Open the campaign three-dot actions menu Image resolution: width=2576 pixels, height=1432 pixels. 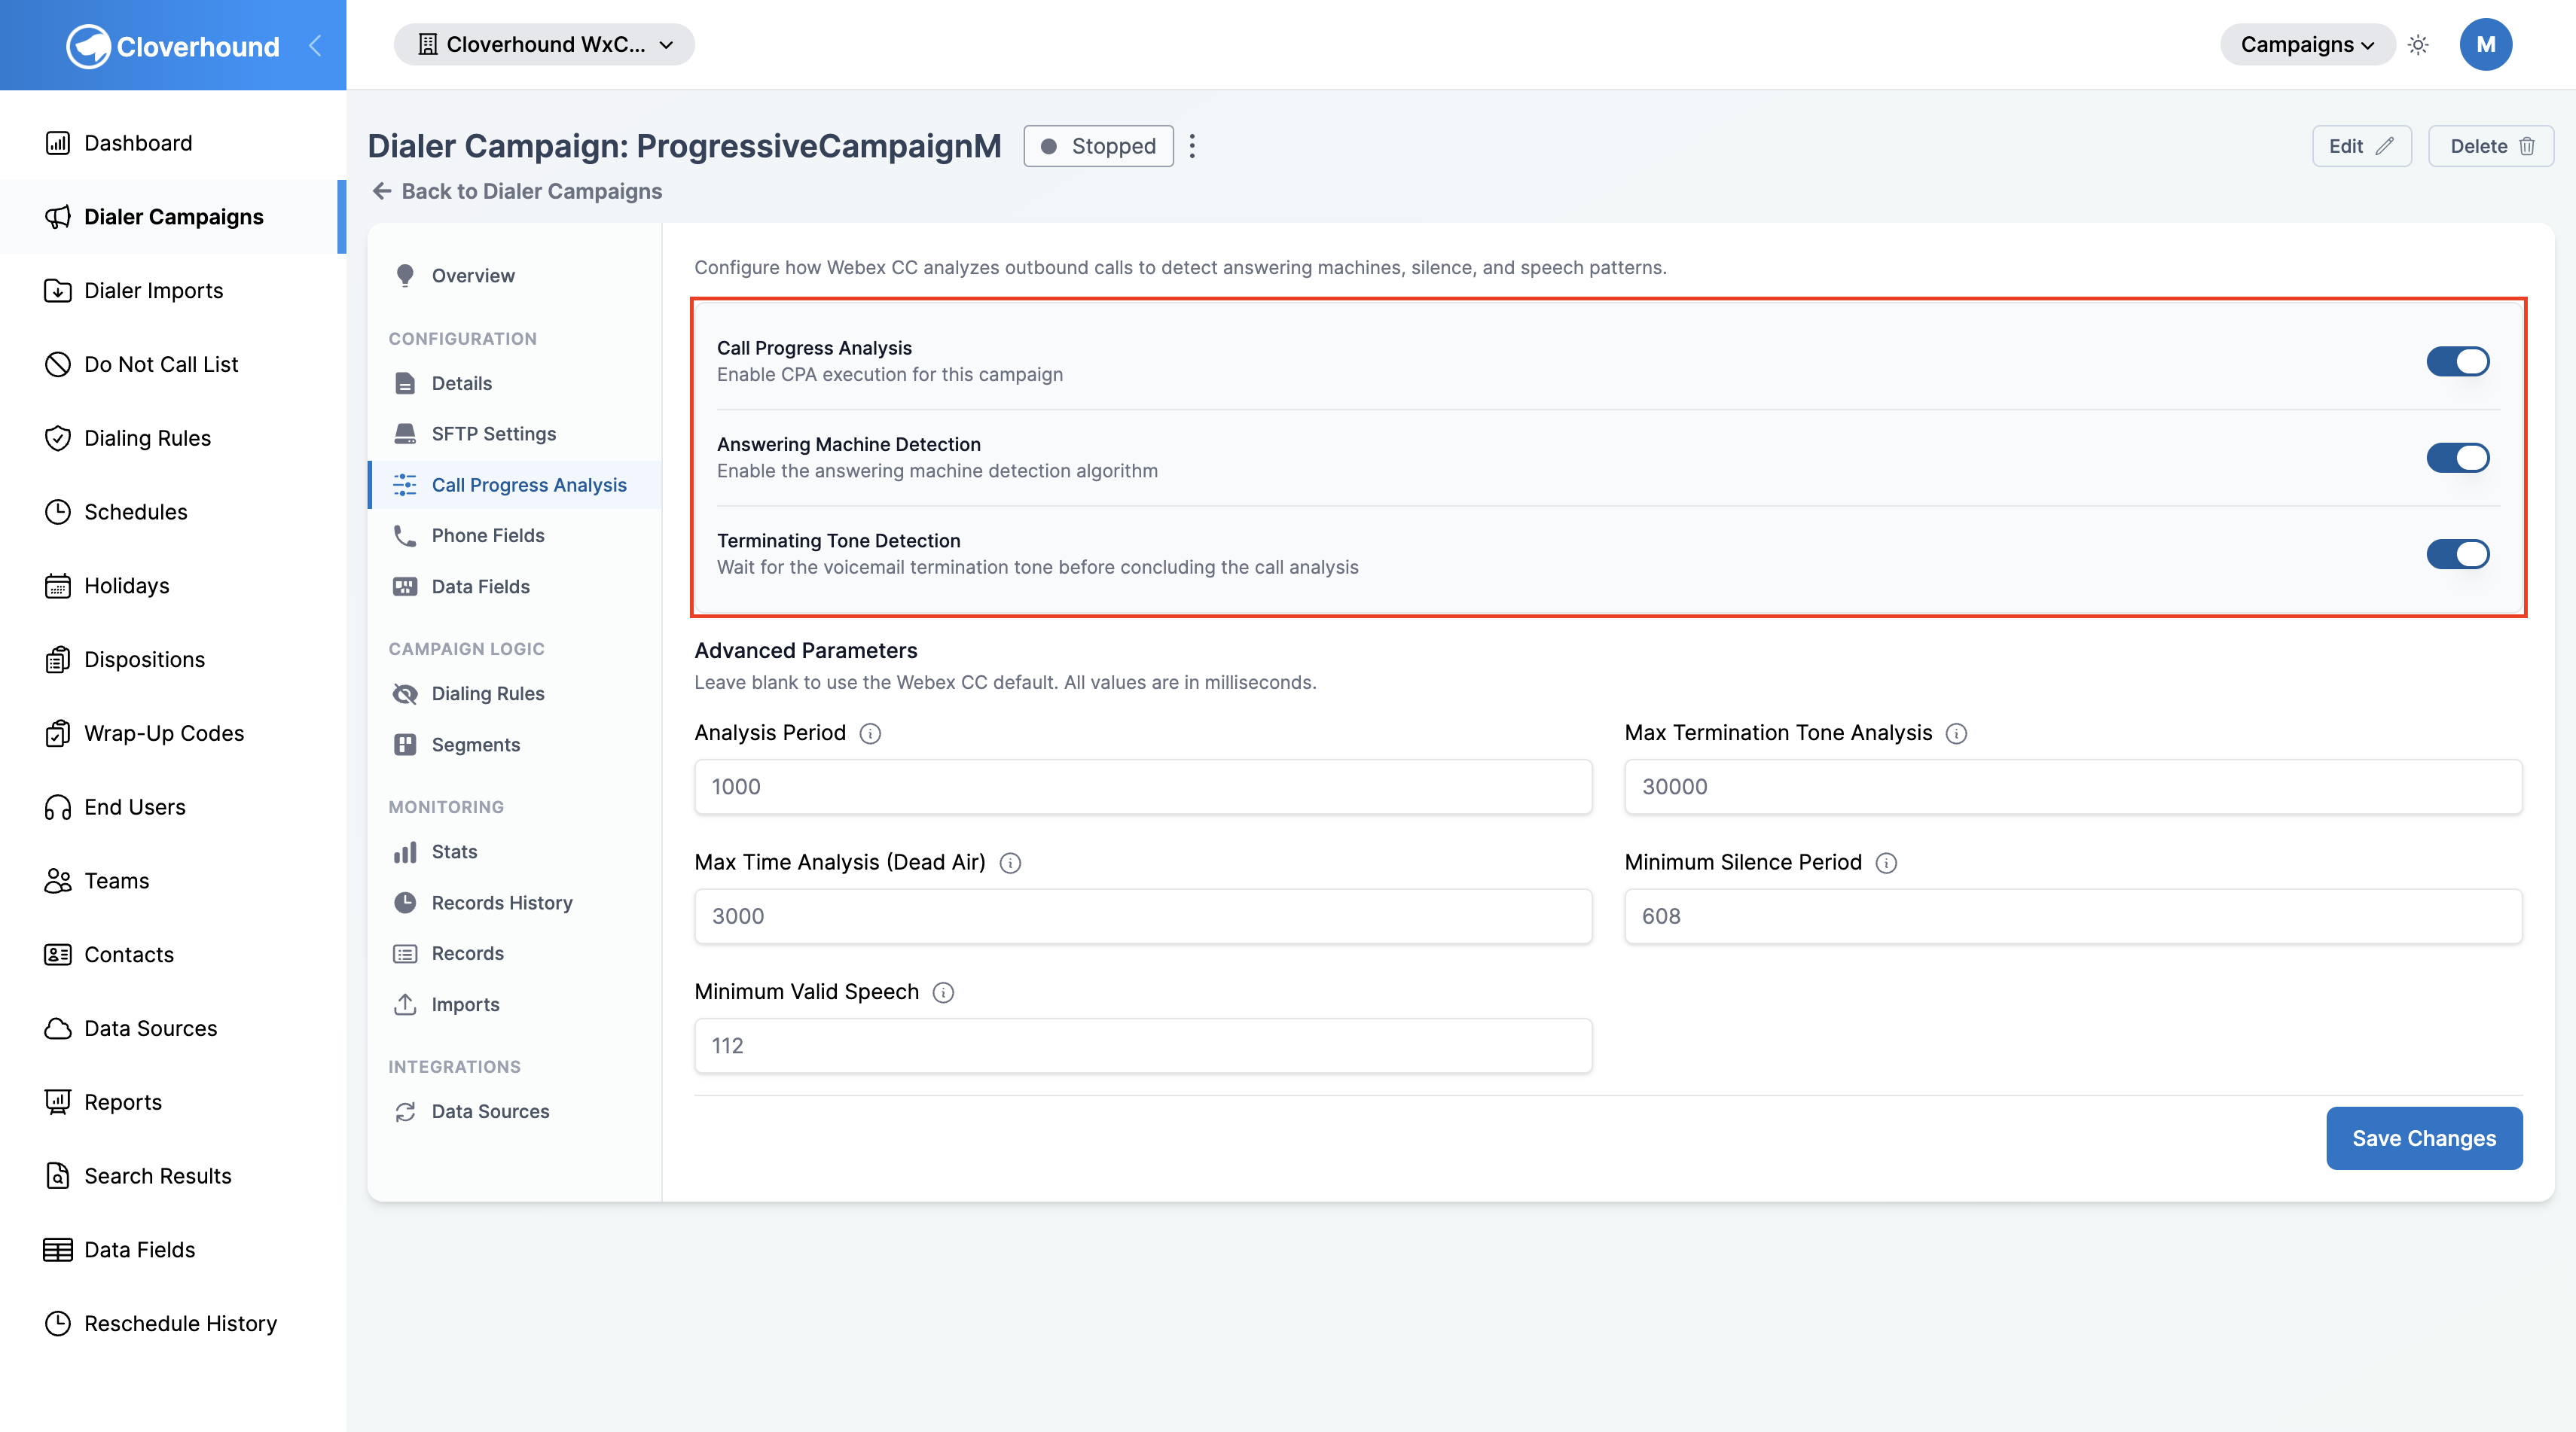click(x=1192, y=146)
